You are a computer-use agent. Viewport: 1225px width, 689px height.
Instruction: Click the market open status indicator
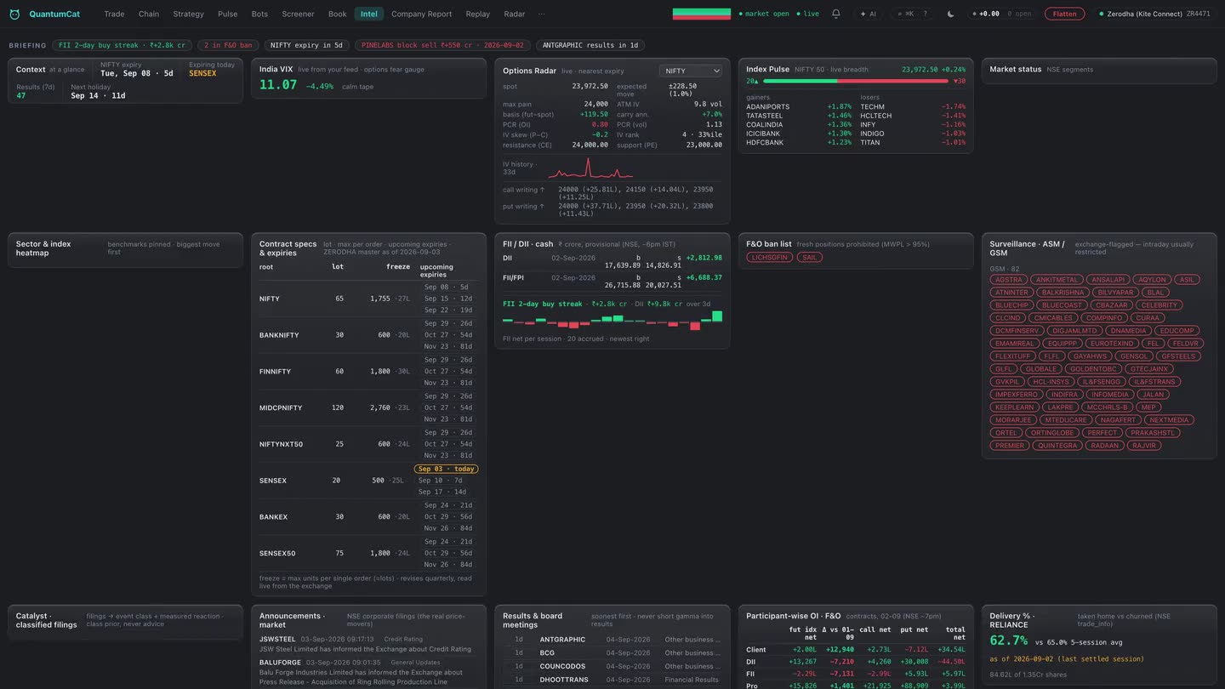tap(764, 14)
